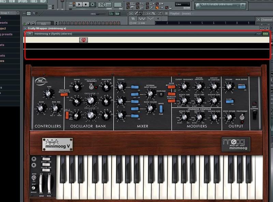Click the TAE logo on the synth panel
This screenshot has width=273, height=202.
point(41,81)
